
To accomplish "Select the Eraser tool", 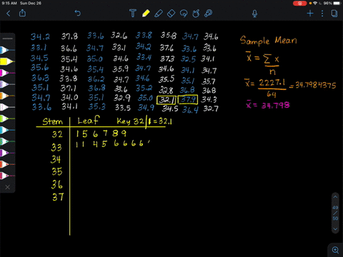I will (171, 14).
